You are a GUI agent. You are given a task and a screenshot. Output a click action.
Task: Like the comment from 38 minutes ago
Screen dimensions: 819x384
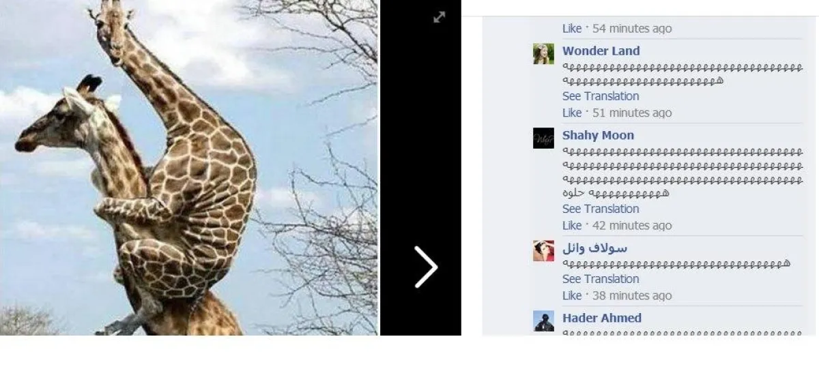point(572,296)
